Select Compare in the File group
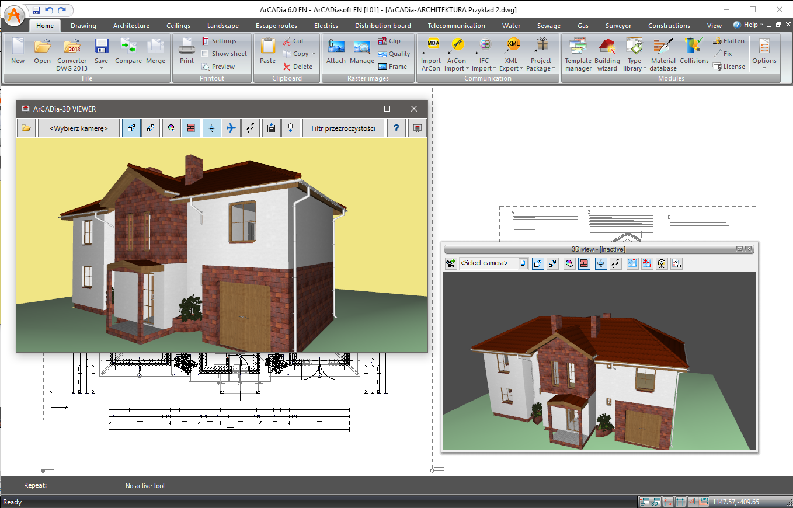This screenshot has height=508, width=793. [x=128, y=52]
